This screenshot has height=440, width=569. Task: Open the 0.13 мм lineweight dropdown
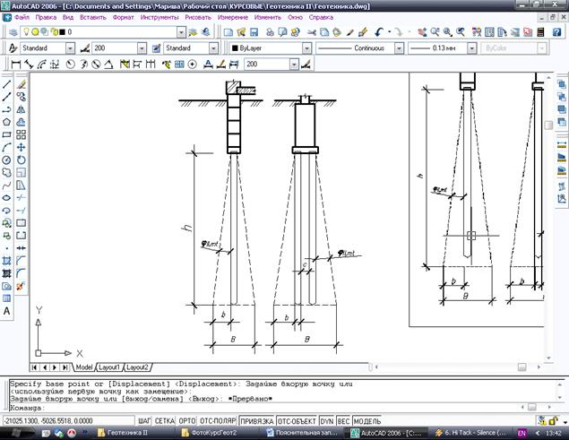tap(469, 47)
